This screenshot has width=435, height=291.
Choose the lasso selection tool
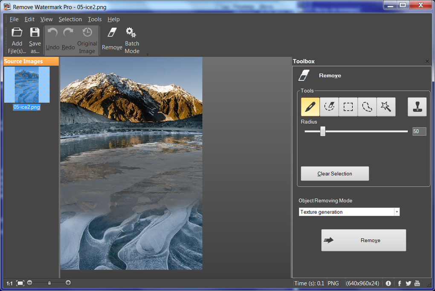point(367,107)
